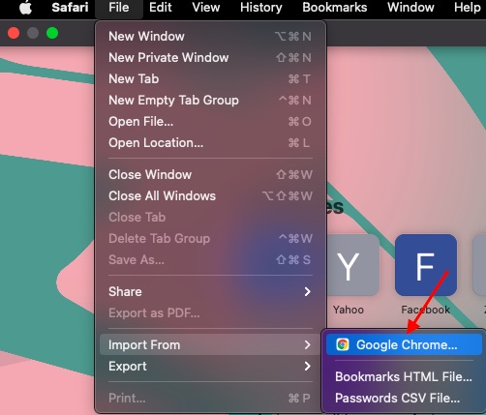486x415 pixels.
Task: Open the Help menu
Action: (468, 8)
